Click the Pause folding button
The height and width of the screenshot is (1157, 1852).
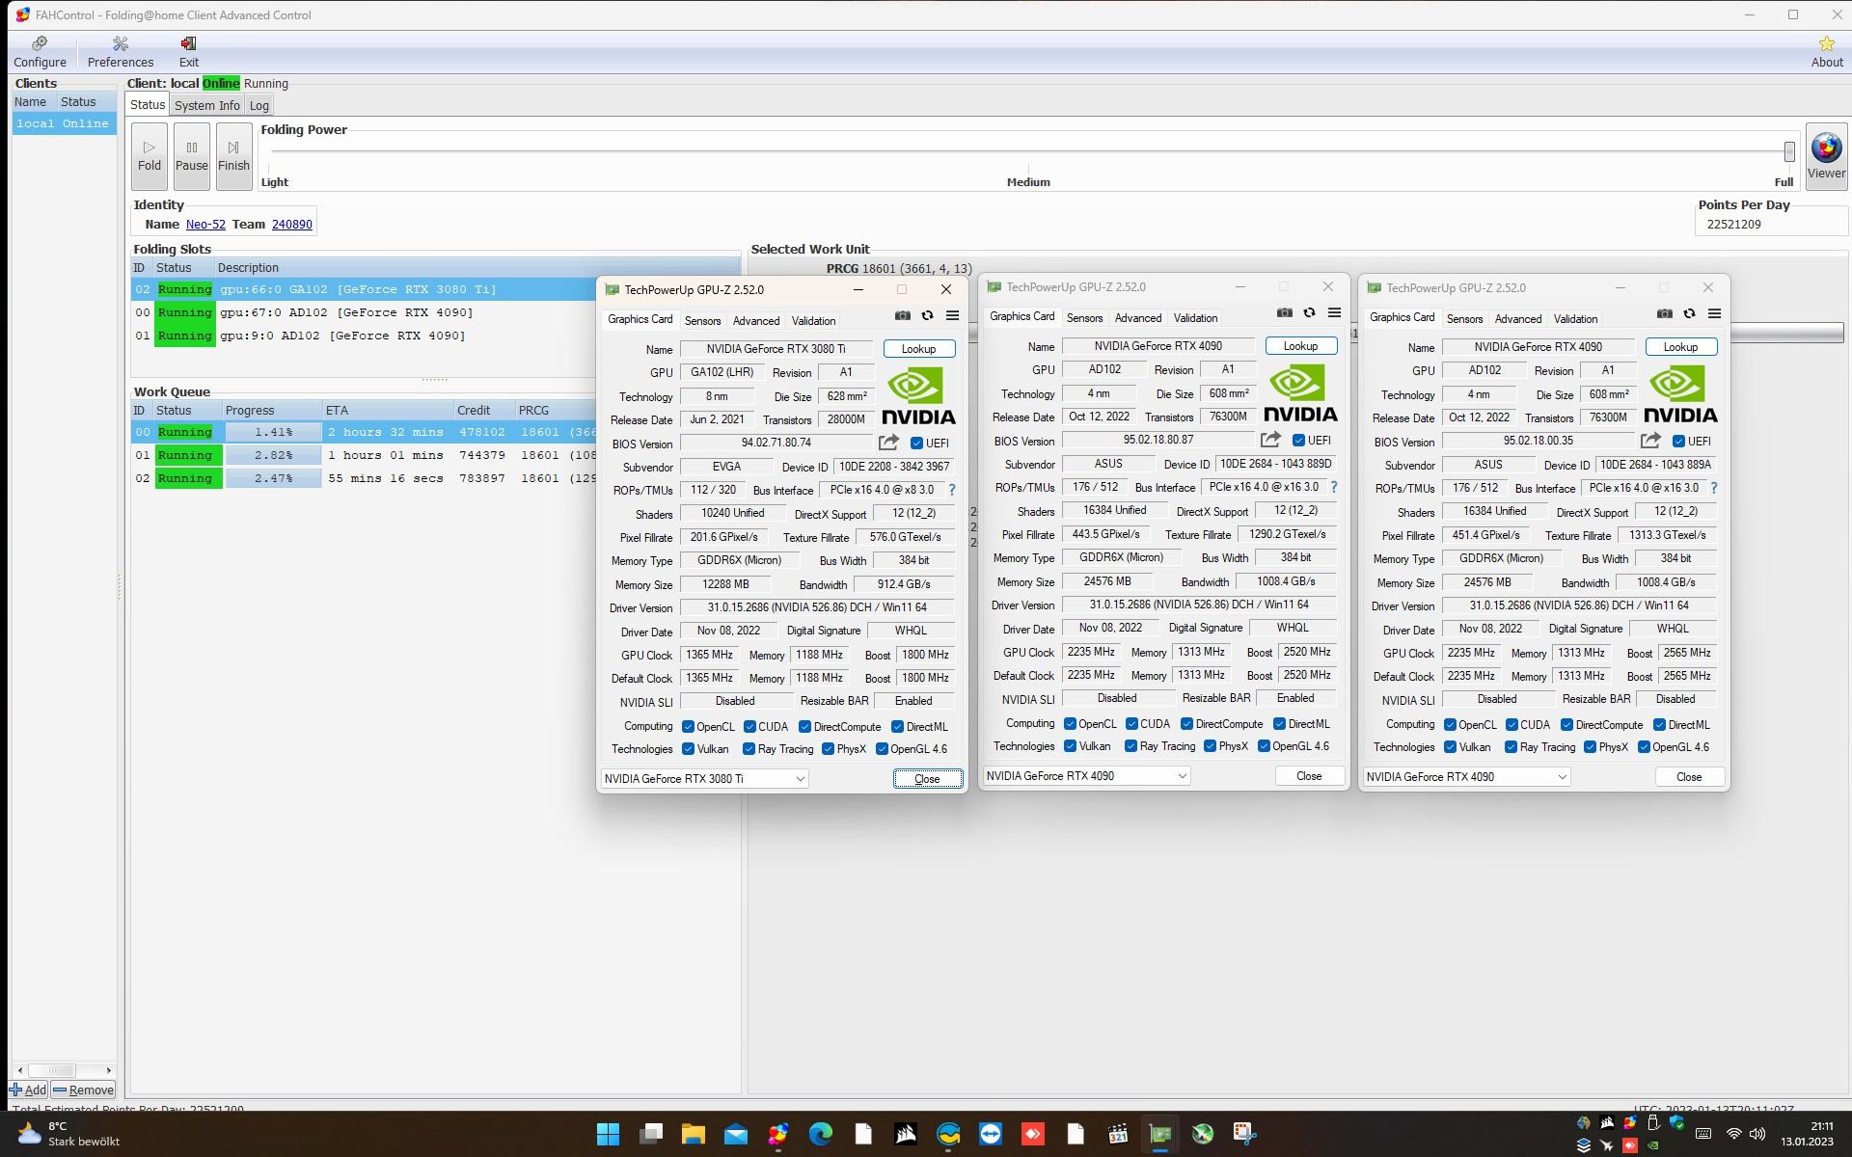coord(191,155)
